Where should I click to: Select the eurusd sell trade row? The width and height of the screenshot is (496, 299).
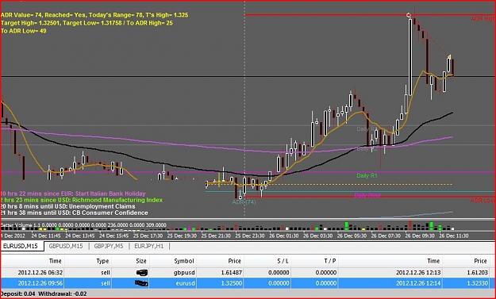pos(248,283)
